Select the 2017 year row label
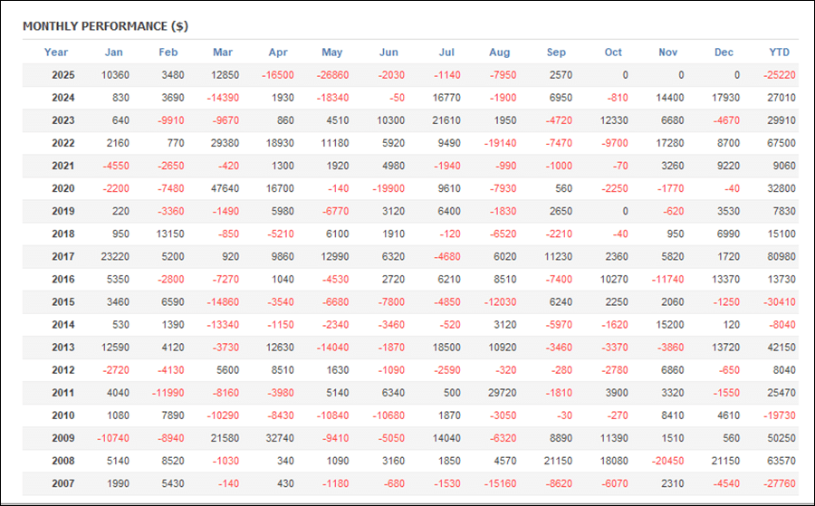 click(63, 257)
